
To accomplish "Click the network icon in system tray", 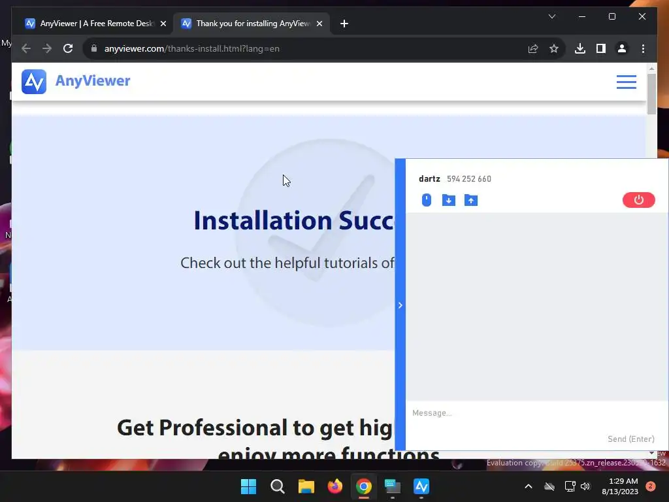I will [570, 486].
